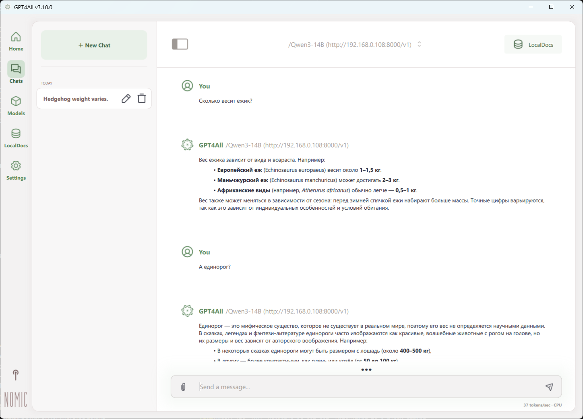Click the 'Африканские виды' bullet line
Viewport: 583px width, 419px height.
click(316, 190)
